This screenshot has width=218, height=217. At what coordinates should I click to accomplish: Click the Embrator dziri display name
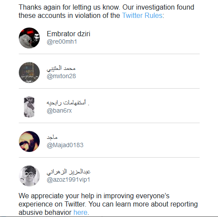click(x=69, y=34)
